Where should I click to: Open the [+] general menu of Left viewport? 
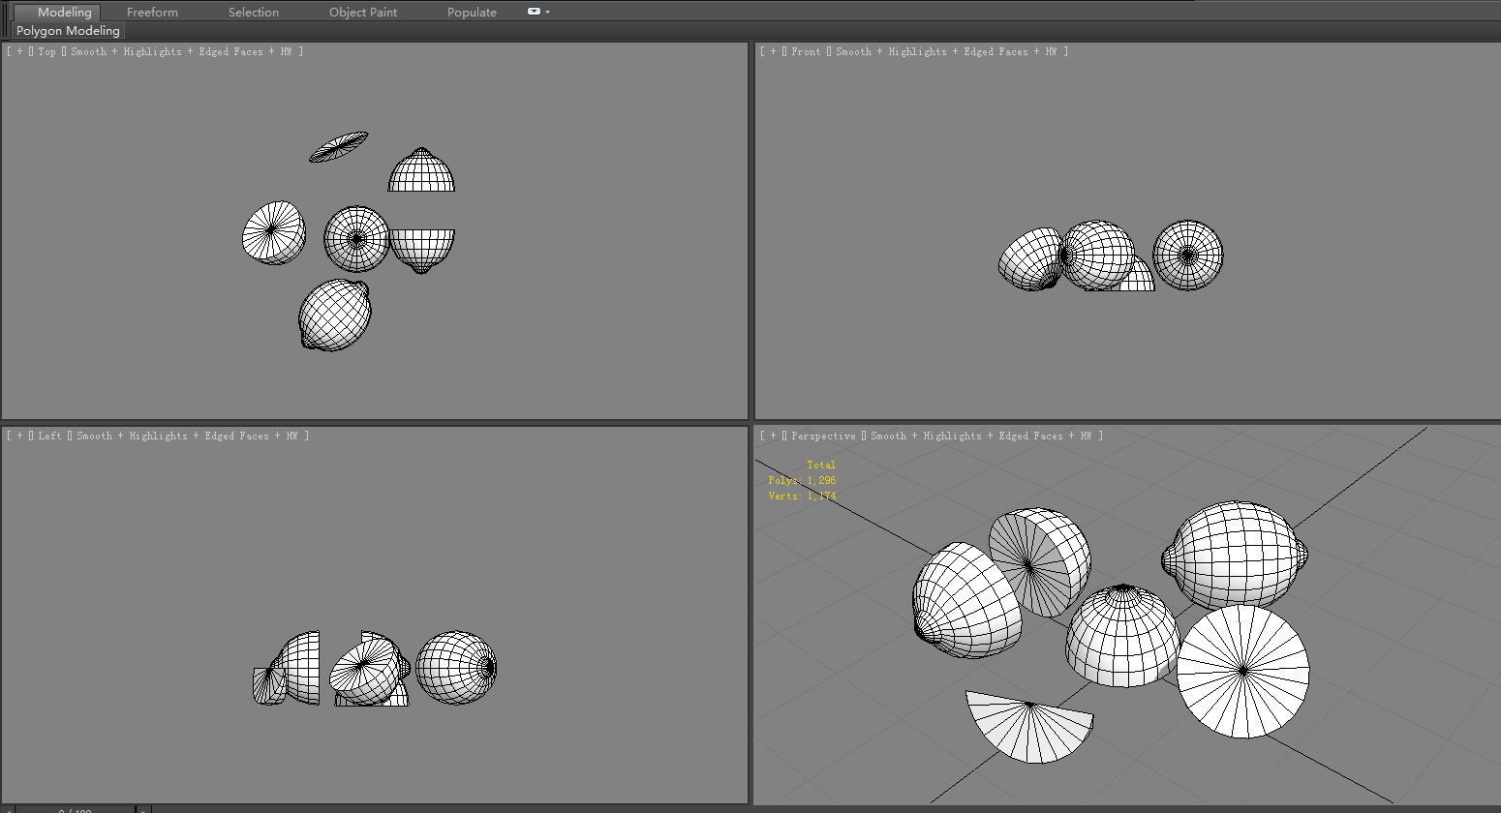(19, 436)
